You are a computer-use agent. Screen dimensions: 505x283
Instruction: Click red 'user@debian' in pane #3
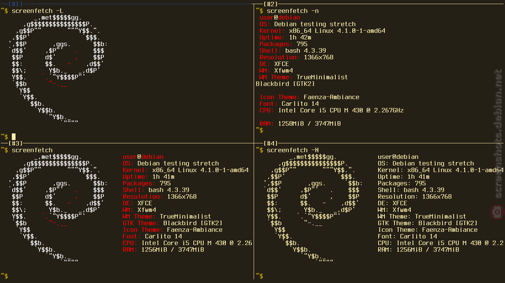click(x=143, y=156)
